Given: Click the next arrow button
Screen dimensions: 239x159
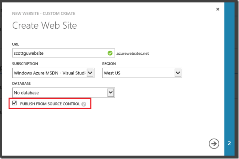Looking at the screenshot, I should point(214,144).
